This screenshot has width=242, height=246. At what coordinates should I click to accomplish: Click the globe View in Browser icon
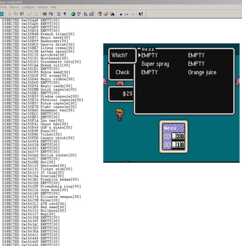click(x=73, y=14)
